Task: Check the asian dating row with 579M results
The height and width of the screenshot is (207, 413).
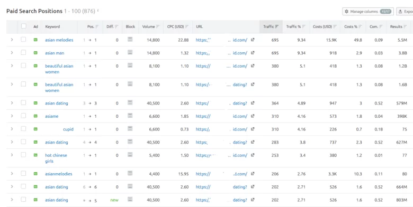Action: (x=23, y=103)
